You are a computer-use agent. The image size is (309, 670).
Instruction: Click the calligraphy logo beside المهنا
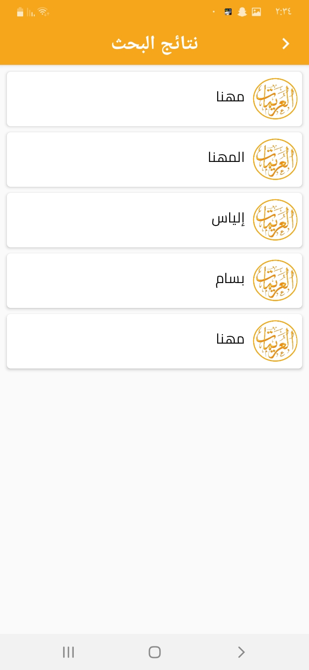point(275,159)
